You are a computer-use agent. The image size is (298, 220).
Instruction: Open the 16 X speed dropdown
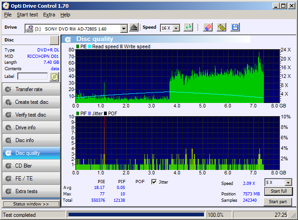176,28
